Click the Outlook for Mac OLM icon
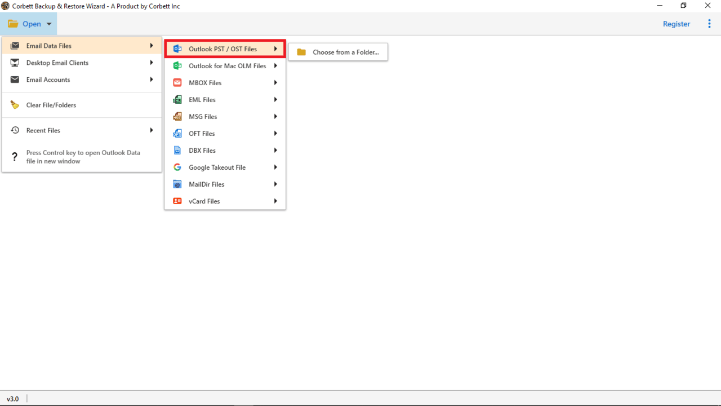Viewport: 721px width, 406px height. 177,66
